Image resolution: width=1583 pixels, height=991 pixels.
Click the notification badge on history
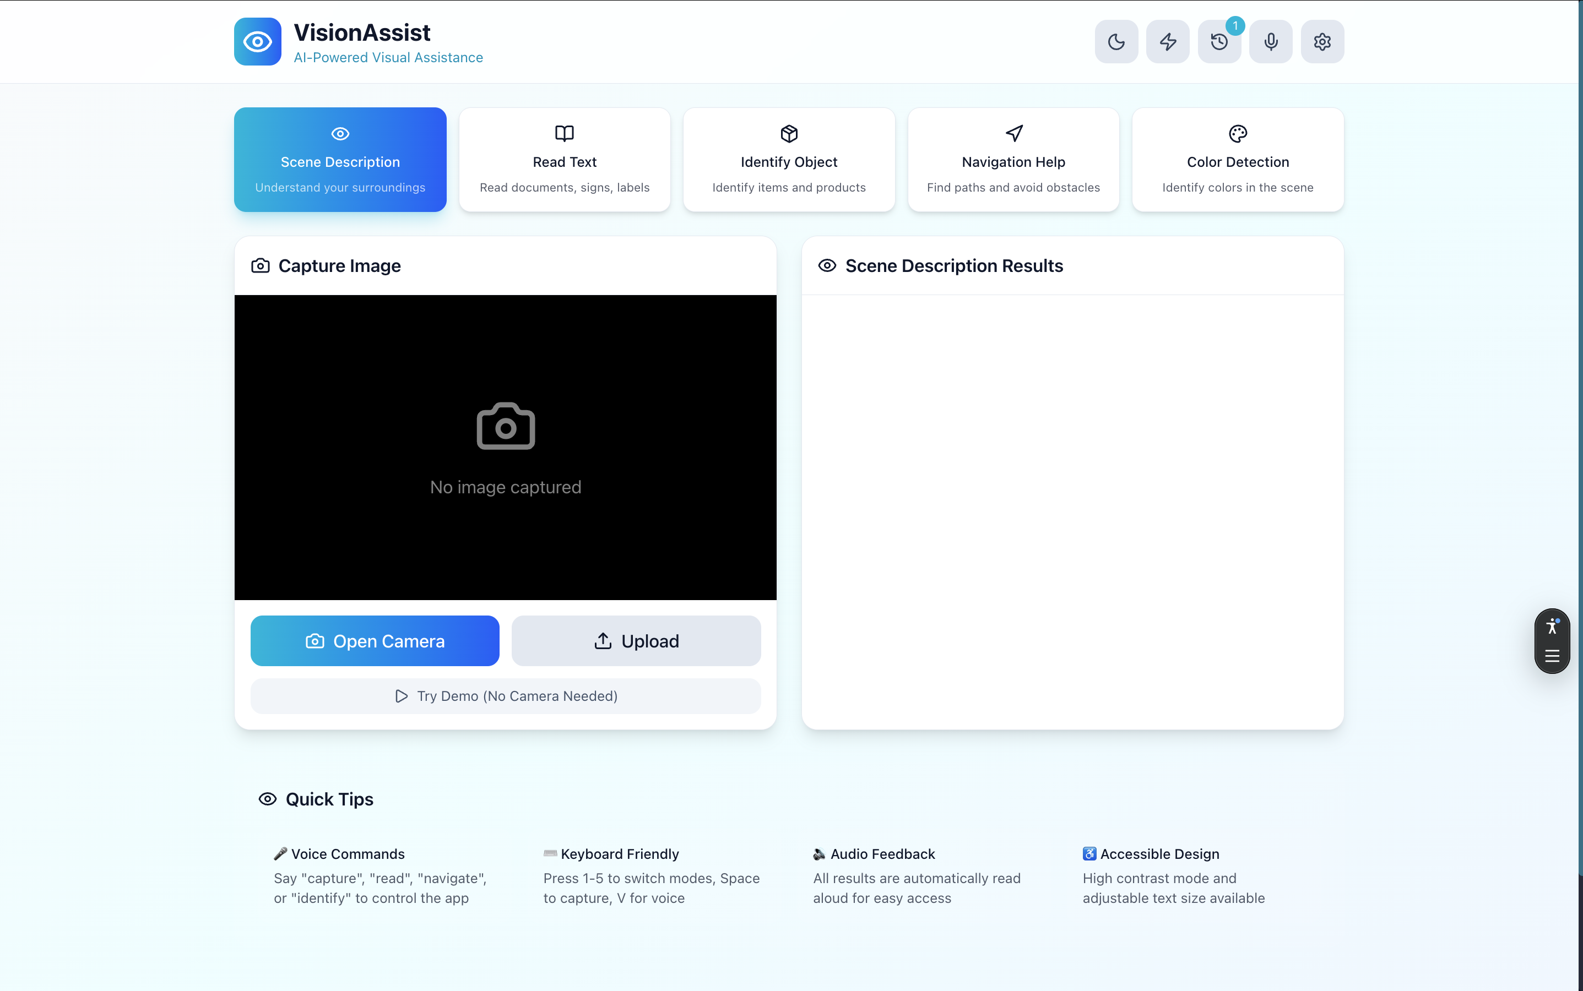point(1235,26)
